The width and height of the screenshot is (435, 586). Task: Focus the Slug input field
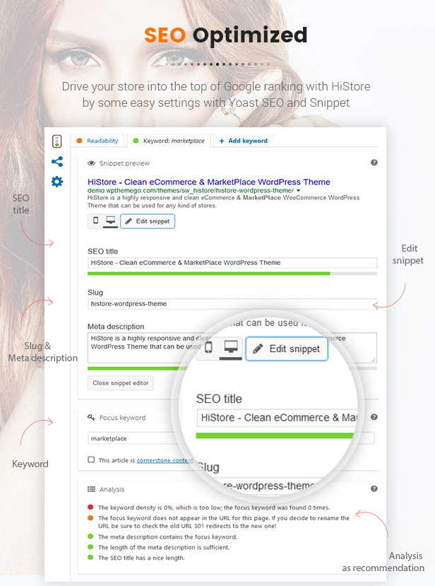pos(232,304)
